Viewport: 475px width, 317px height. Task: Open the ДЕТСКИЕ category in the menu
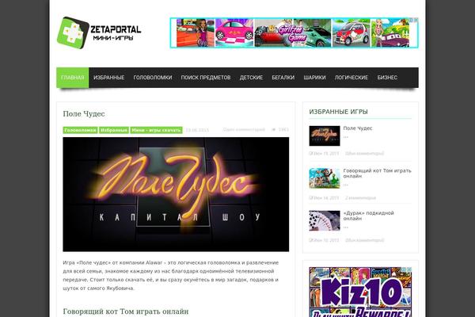pyautogui.click(x=251, y=78)
